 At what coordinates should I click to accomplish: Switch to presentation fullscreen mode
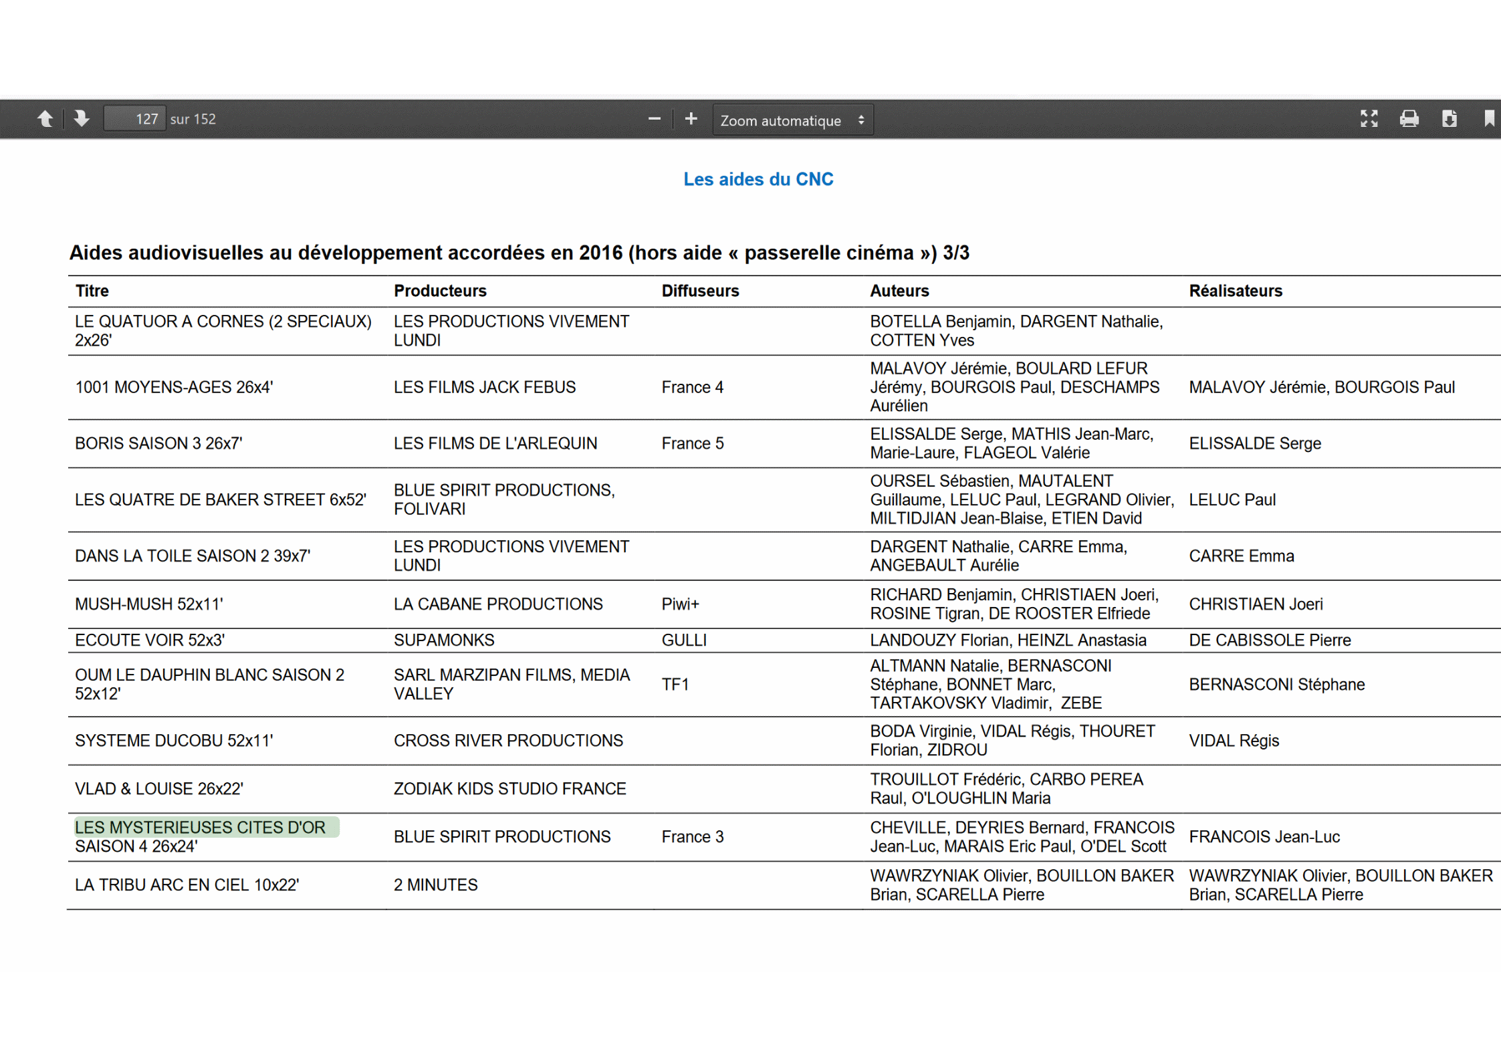(x=1369, y=119)
